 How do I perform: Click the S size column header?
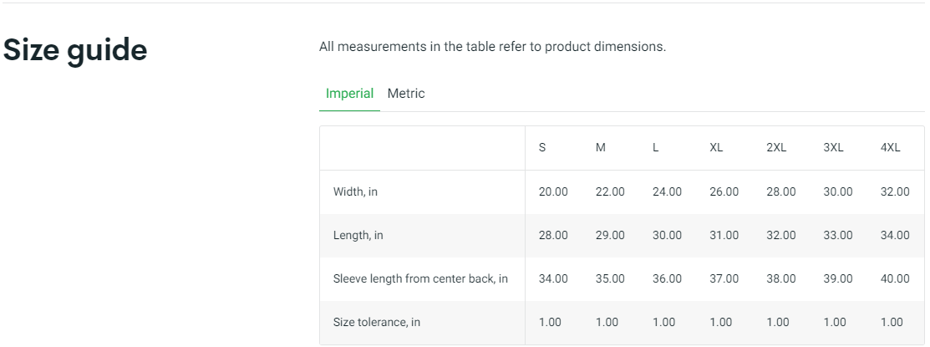(x=542, y=148)
